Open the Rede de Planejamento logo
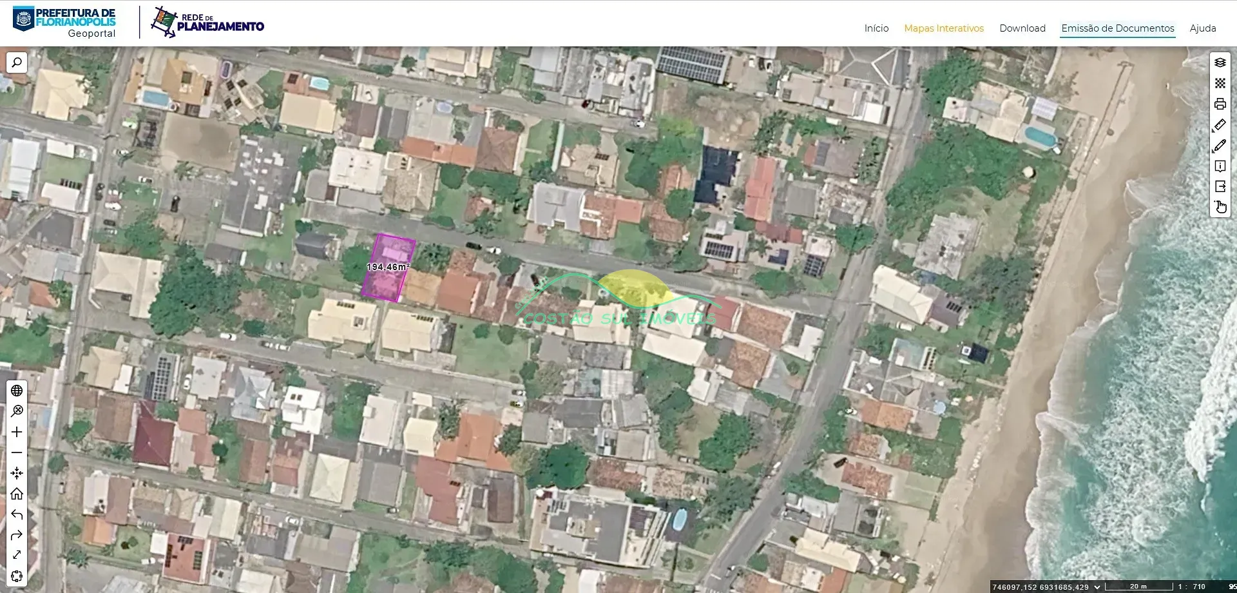This screenshot has width=1237, height=593. click(207, 23)
